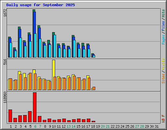Image resolution: width=167 pixels, height=130 pixels.
Task: Click the 1672 hits axis value
Action: point(5,13)
